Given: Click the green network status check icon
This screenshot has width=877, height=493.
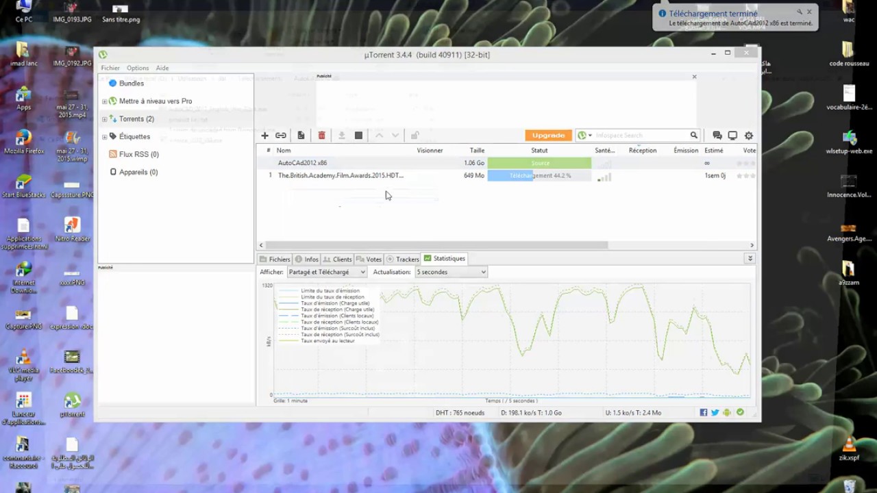Looking at the screenshot, I should tap(740, 412).
